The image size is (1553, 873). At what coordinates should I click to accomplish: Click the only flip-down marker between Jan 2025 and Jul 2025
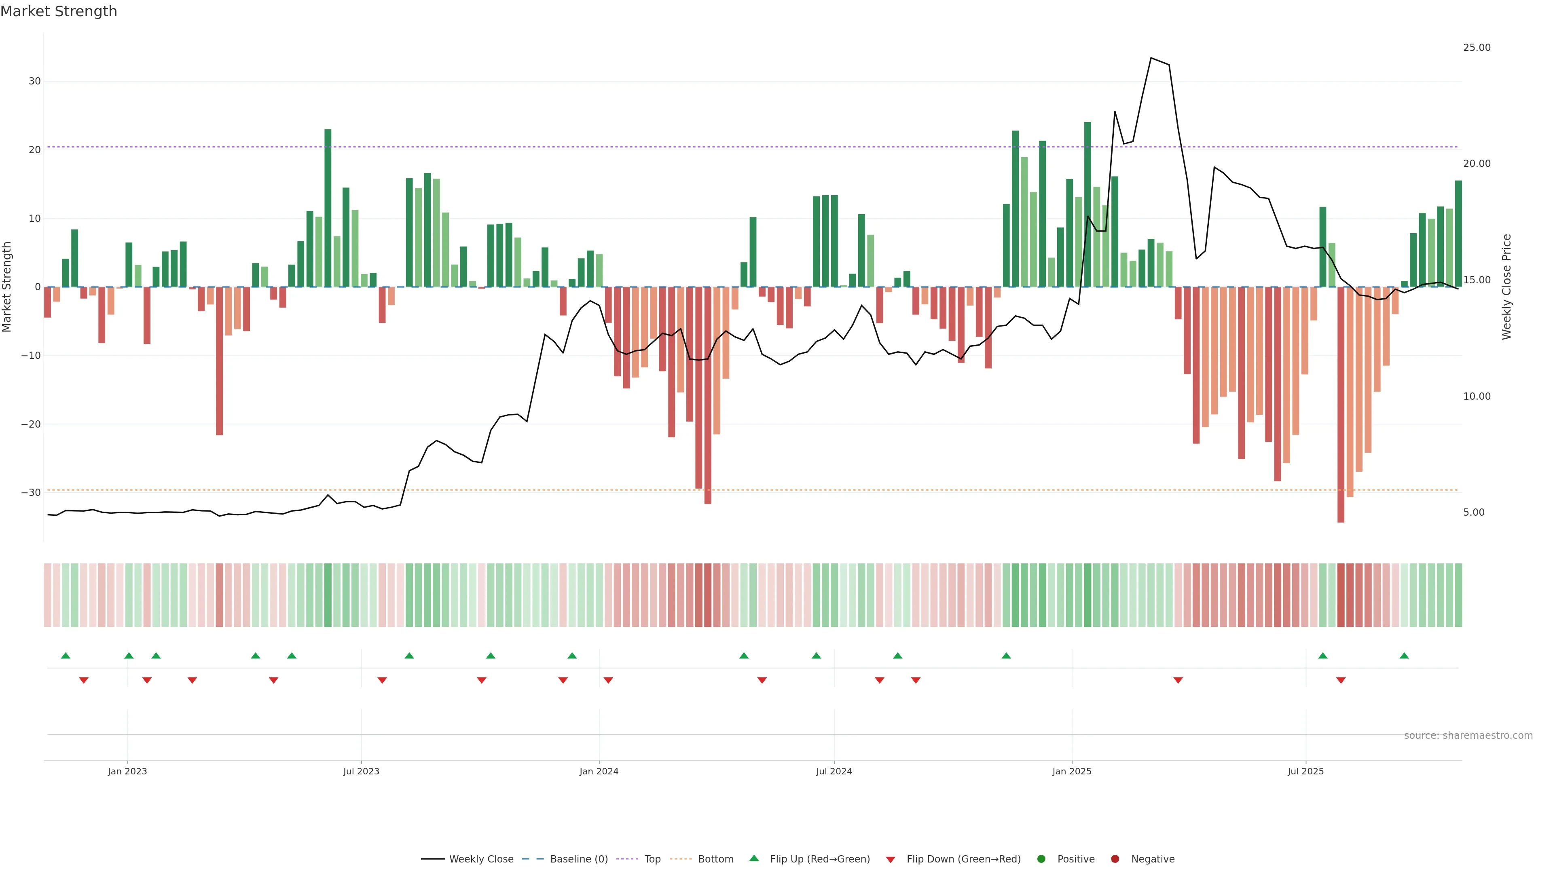1178,680
